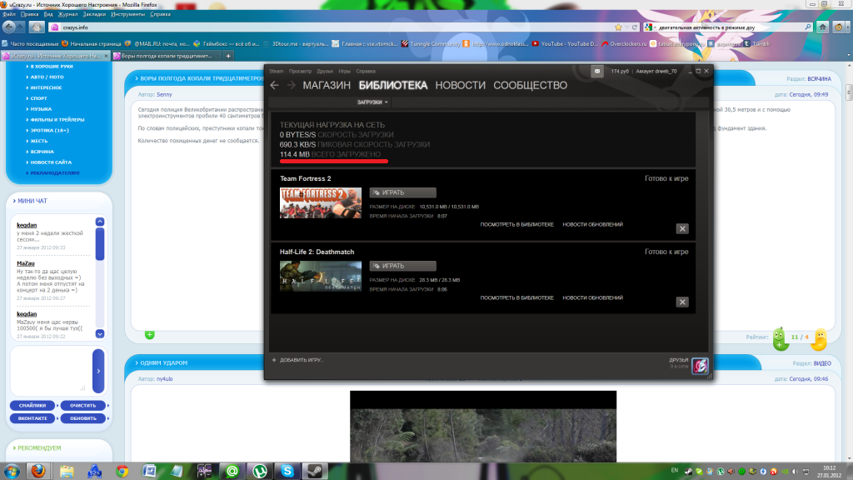Open Firefox Закладки menu
Screen dimensions: 853x480
(x=94, y=14)
